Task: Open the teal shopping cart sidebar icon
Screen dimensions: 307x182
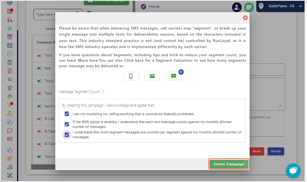Action: tap(10, 79)
